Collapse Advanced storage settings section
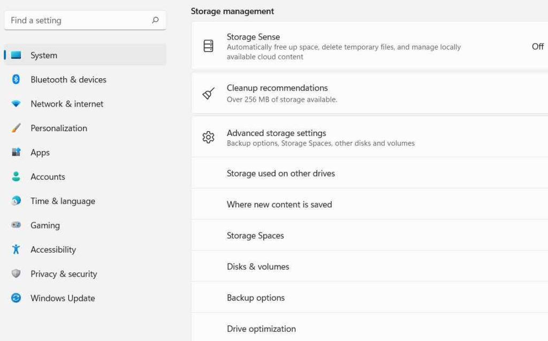The image size is (548, 341). 370,137
